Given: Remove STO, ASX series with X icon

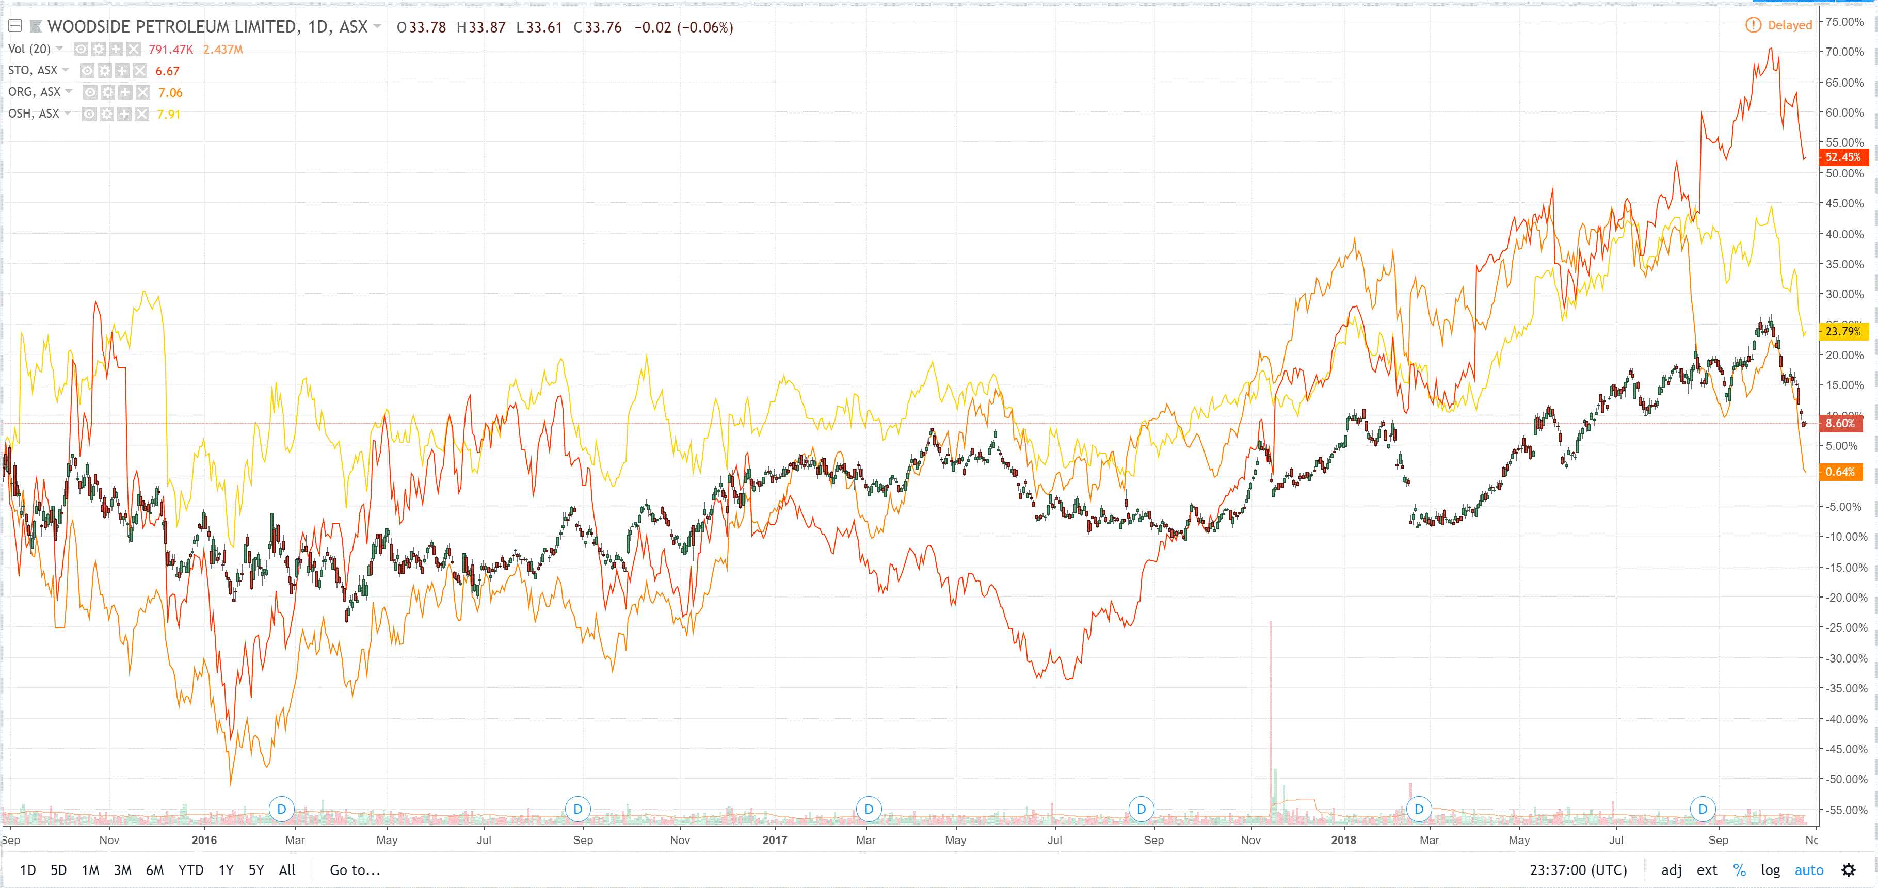Looking at the screenshot, I should [140, 71].
